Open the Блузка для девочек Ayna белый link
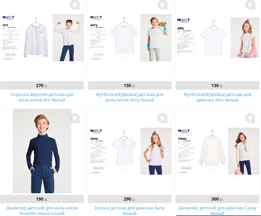The width and height of the screenshot is (261, 216). (x=130, y=211)
